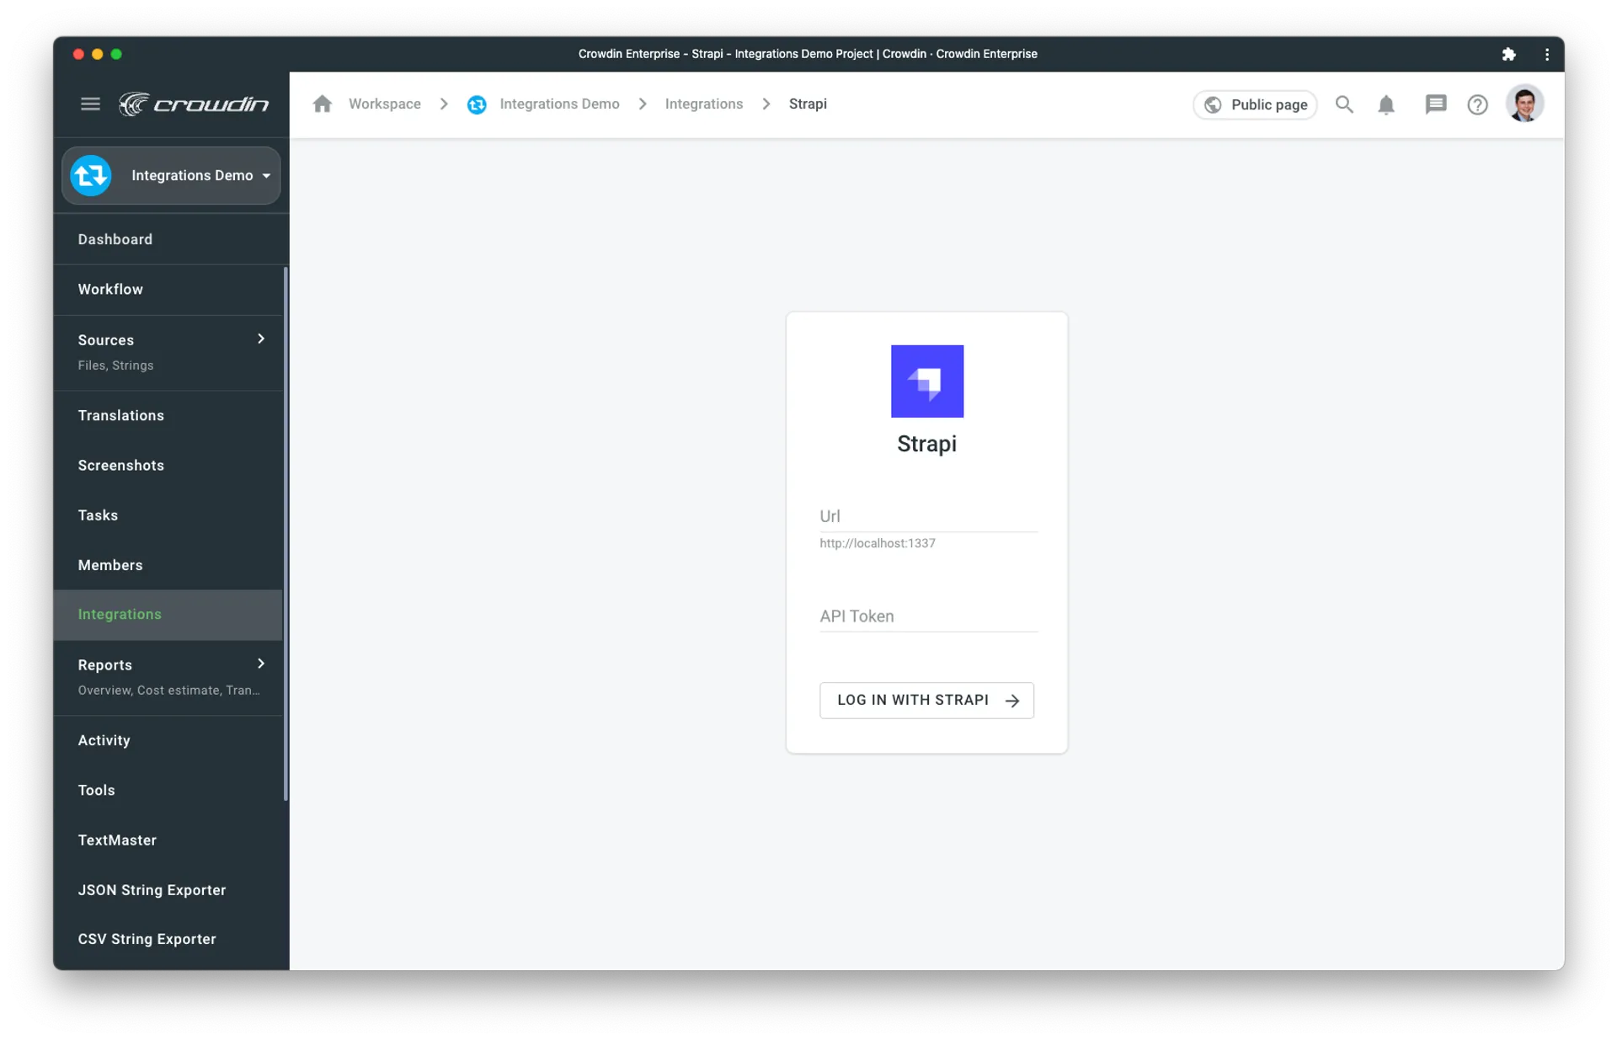Image resolution: width=1617 pixels, height=1040 pixels.
Task: Maximize the window with the green button
Action: click(x=116, y=54)
